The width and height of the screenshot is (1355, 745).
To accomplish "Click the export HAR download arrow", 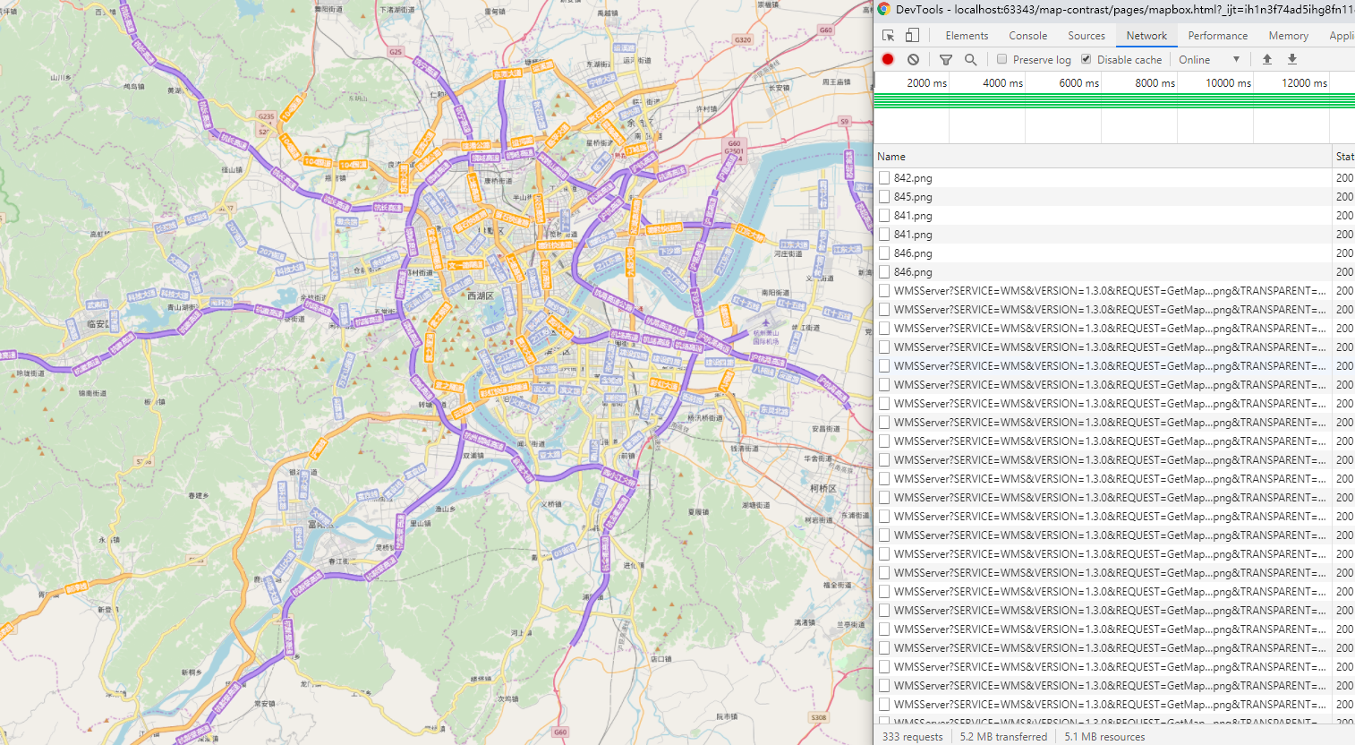I will 1292,60.
